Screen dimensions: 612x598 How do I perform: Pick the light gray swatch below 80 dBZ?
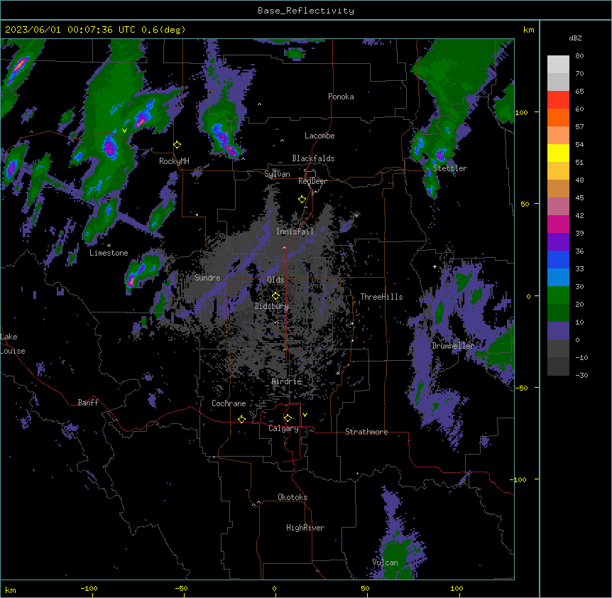pyautogui.click(x=558, y=65)
